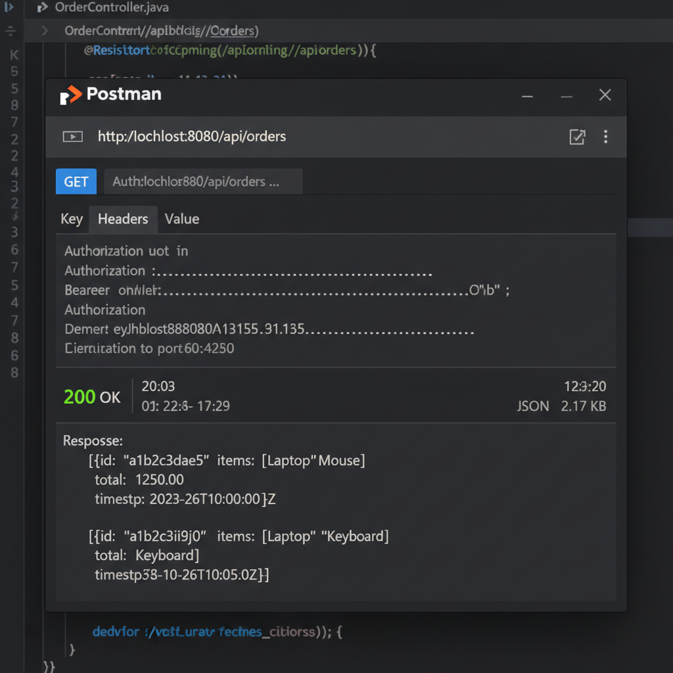Open the three-dot more options menu
Screen dimensions: 673x673
605,137
